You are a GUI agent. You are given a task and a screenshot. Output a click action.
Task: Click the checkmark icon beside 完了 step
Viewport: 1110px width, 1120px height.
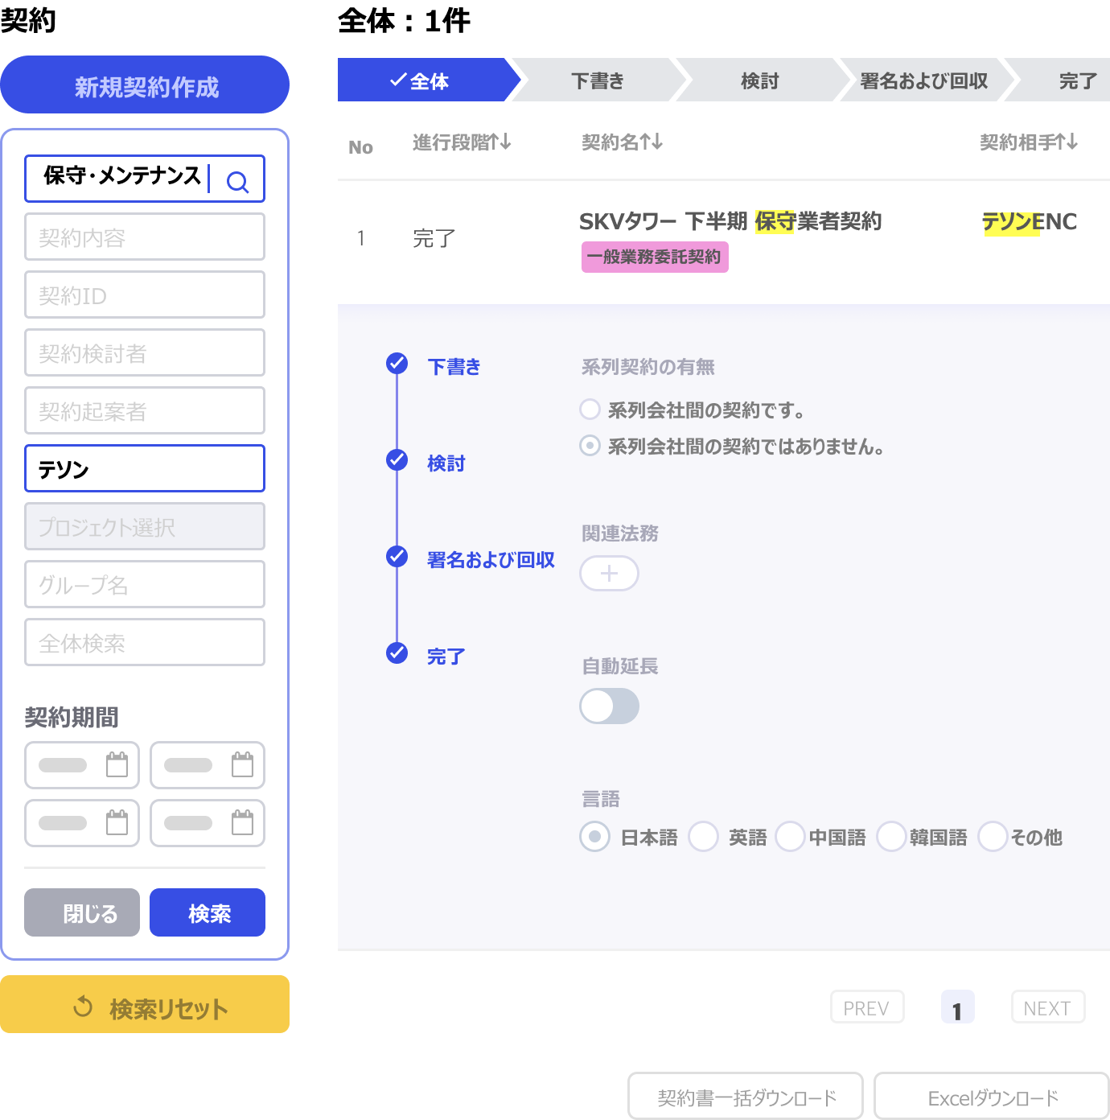(397, 653)
